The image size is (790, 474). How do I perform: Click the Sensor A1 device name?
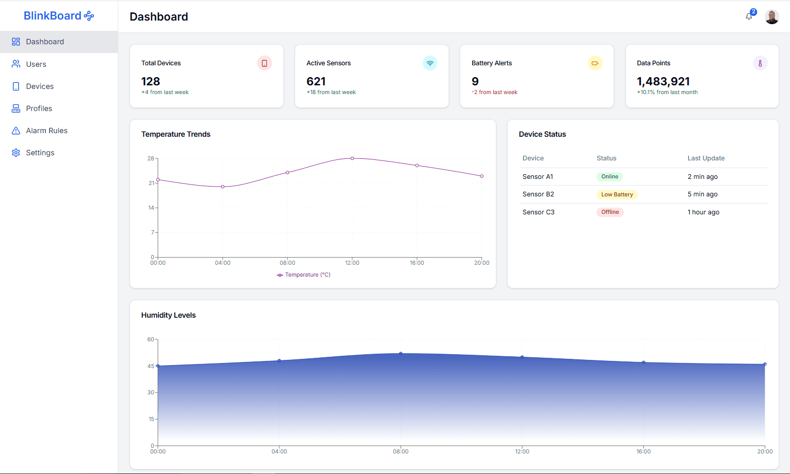[x=537, y=176]
